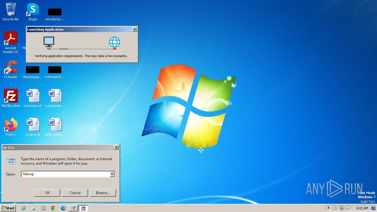Click the globe icon in Launching Application
The image size is (377, 212).
pyautogui.click(x=115, y=42)
